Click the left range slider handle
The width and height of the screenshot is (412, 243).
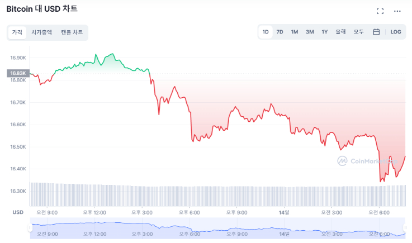30,228
